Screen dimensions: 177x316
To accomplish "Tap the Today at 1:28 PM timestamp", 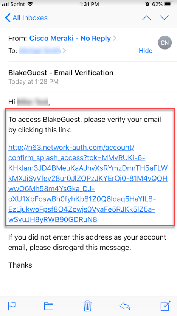I will click(33, 82).
